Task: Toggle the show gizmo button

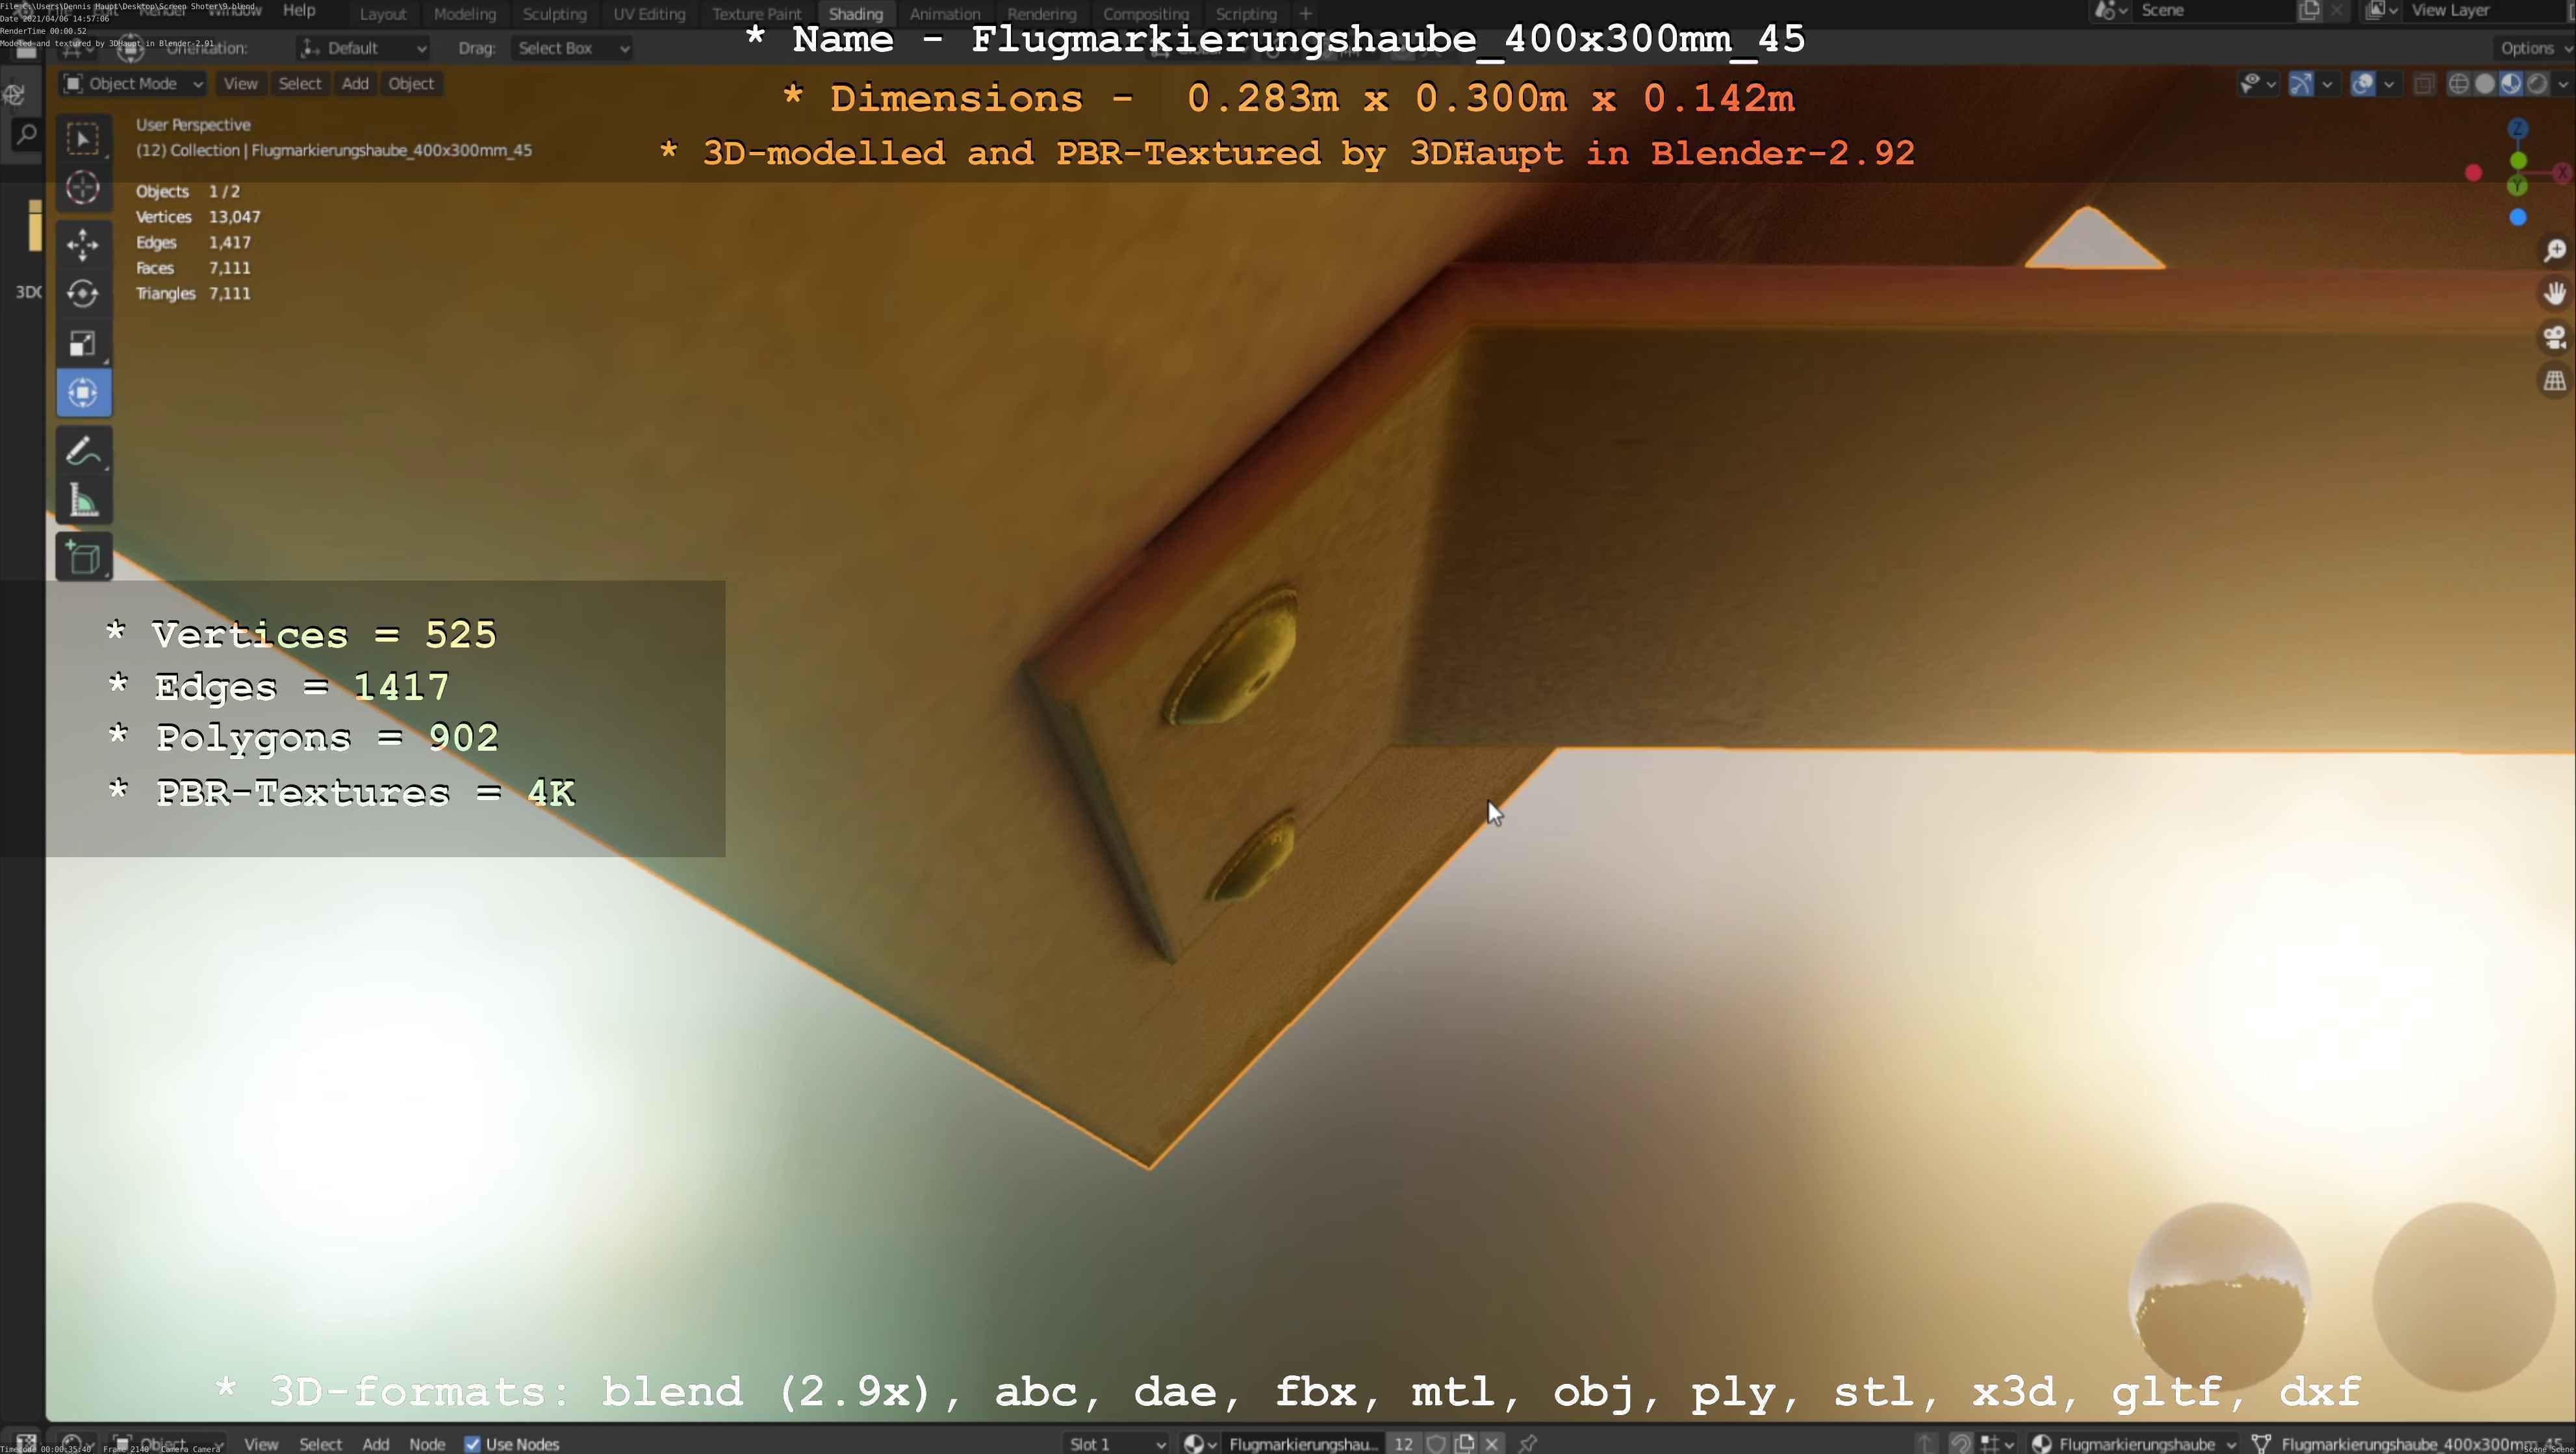Action: point(2301,84)
